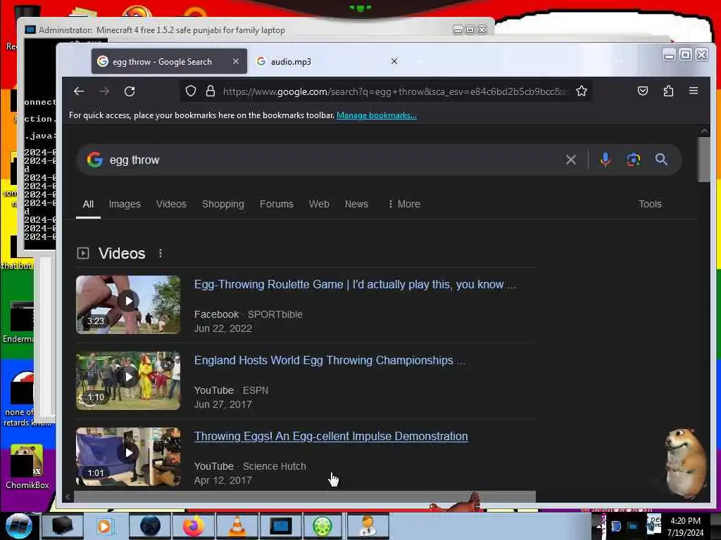The image size is (721, 540).
Task: Open Egg-Throwing Roulette Game video link
Action: click(x=355, y=284)
